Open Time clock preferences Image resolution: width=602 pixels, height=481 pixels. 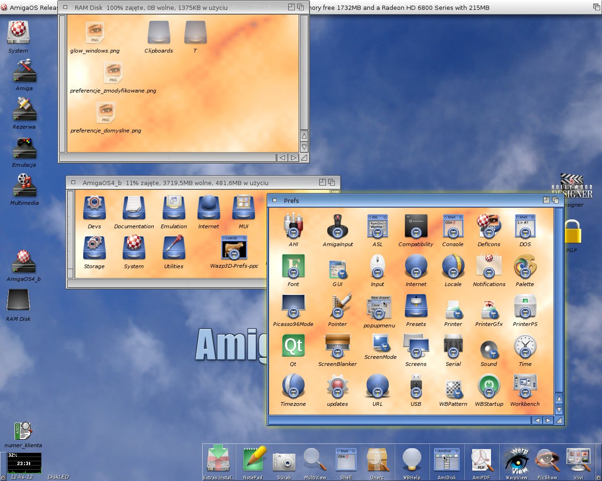pyautogui.click(x=525, y=346)
